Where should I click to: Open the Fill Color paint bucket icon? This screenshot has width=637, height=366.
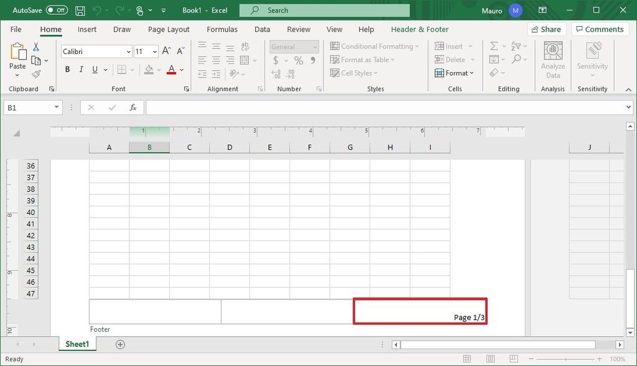[x=151, y=70]
